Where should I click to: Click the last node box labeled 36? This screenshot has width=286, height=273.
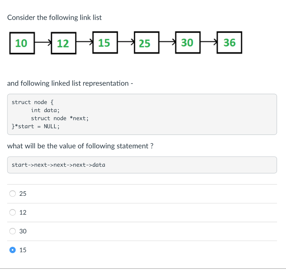coord(230,43)
